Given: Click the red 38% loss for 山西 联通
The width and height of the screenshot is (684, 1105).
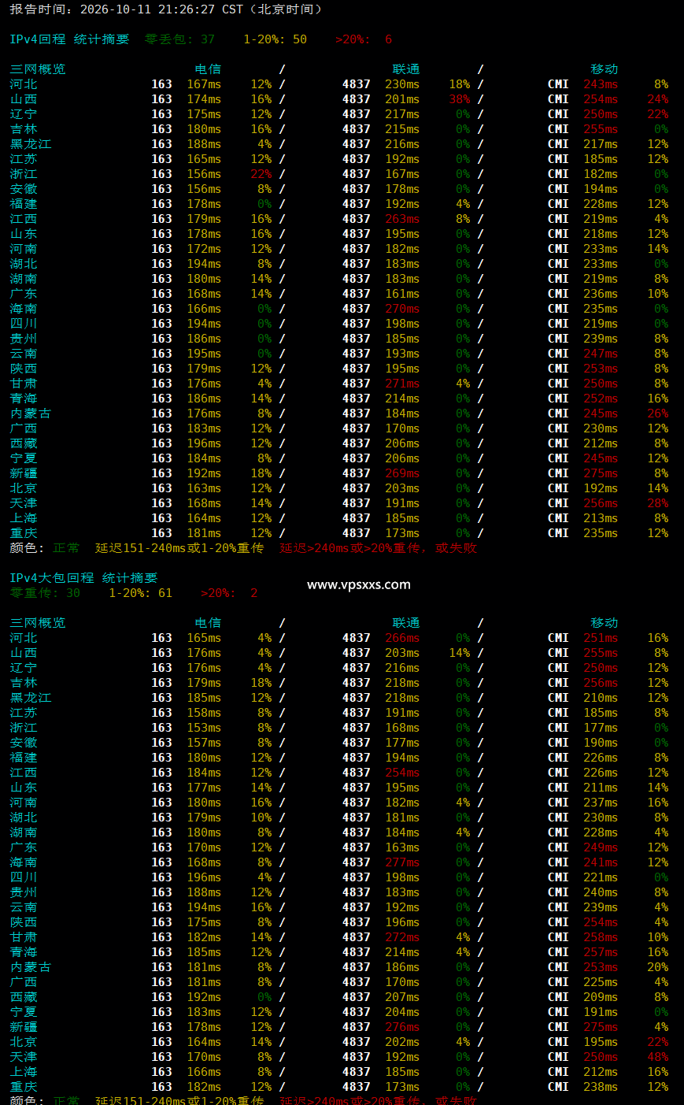Looking at the screenshot, I should [460, 99].
